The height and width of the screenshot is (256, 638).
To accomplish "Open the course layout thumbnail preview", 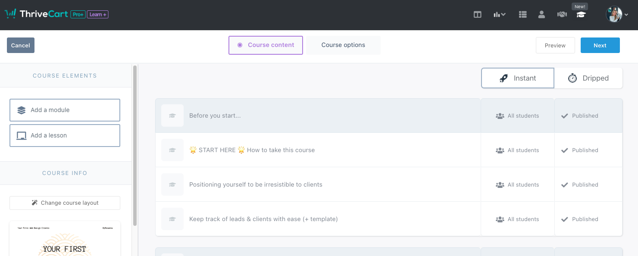I will (x=65, y=238).
